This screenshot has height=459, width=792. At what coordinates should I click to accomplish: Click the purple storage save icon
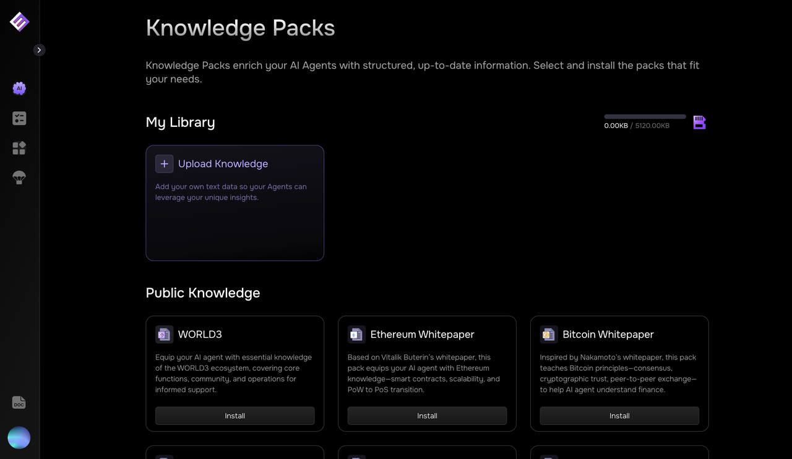[x=699, y=122]
